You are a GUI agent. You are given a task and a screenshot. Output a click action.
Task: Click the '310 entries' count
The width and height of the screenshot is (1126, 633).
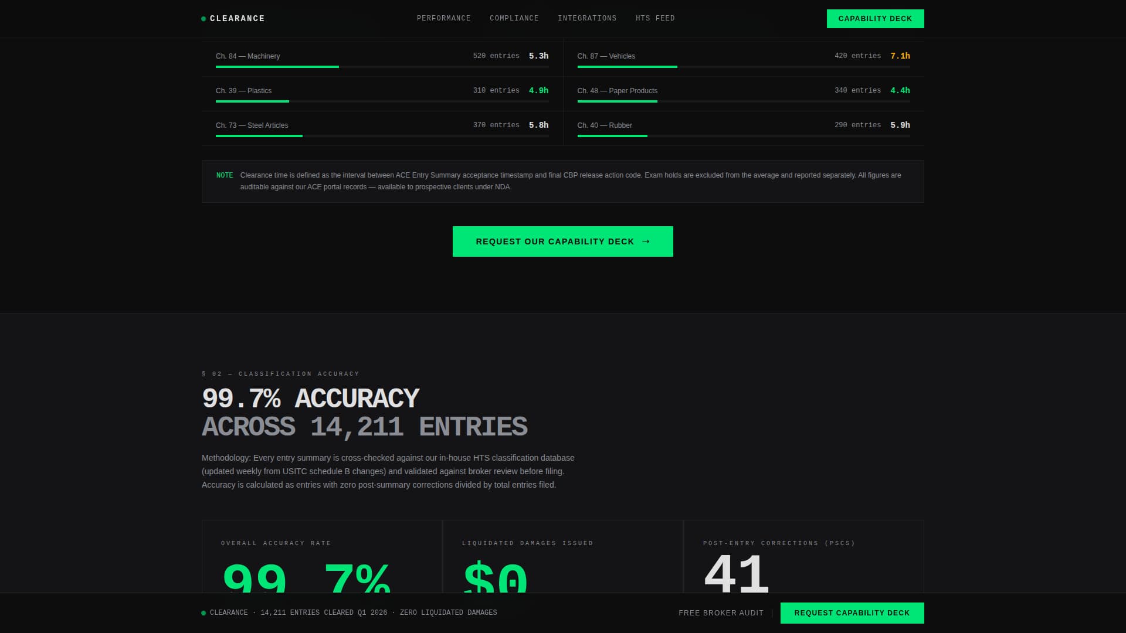click(x=496, y=91)
